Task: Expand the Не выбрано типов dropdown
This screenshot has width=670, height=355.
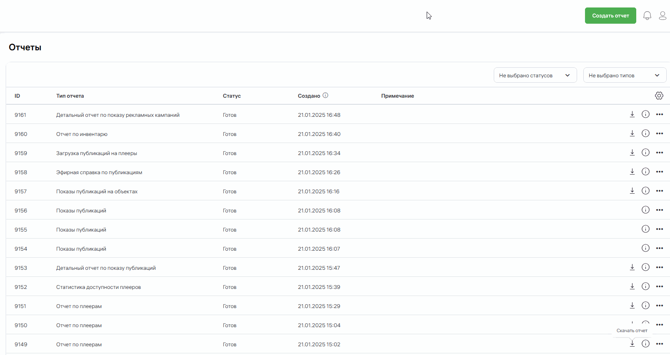Action: point(624,75)
